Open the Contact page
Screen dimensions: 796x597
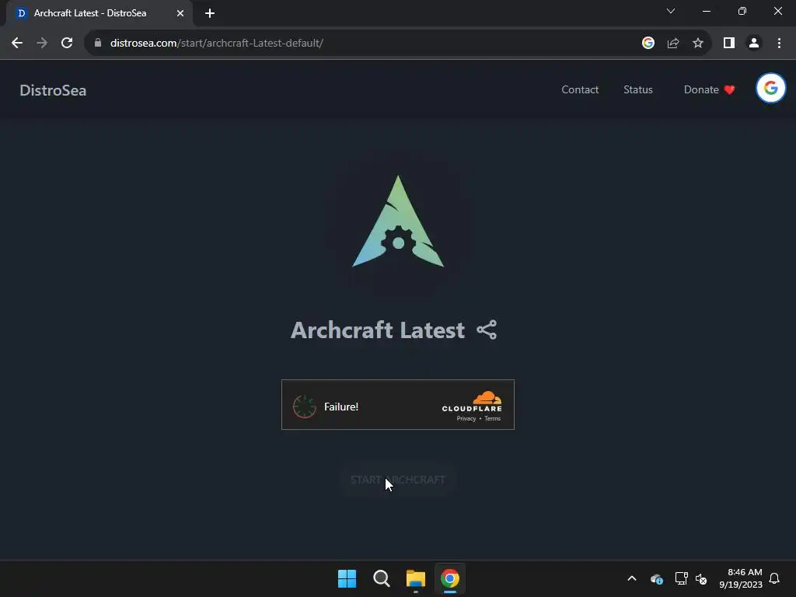580,90
